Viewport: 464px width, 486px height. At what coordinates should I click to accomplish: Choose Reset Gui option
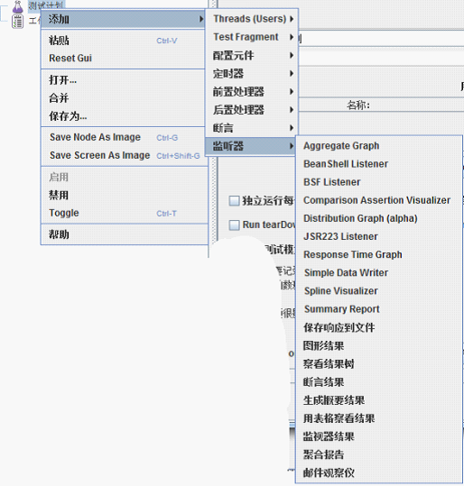coord(70,59)
